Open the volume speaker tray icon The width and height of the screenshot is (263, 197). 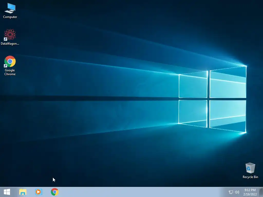237,192
